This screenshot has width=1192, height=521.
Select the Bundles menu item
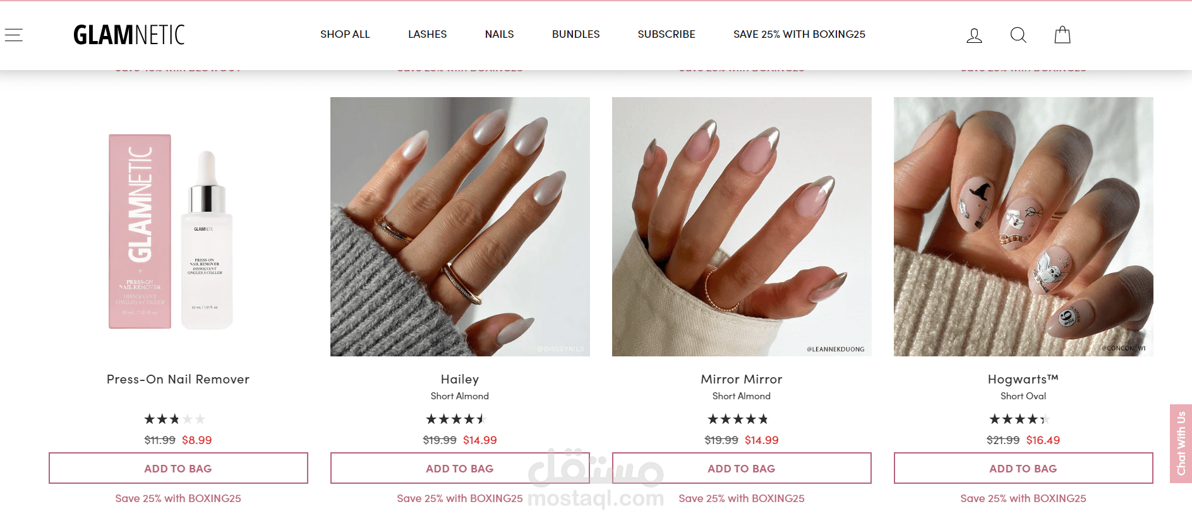575,34
